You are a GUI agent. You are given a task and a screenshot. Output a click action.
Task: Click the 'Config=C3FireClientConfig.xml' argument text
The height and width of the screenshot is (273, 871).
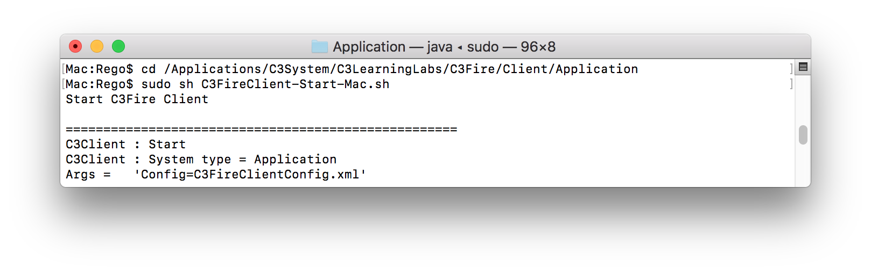pos(250,175)
